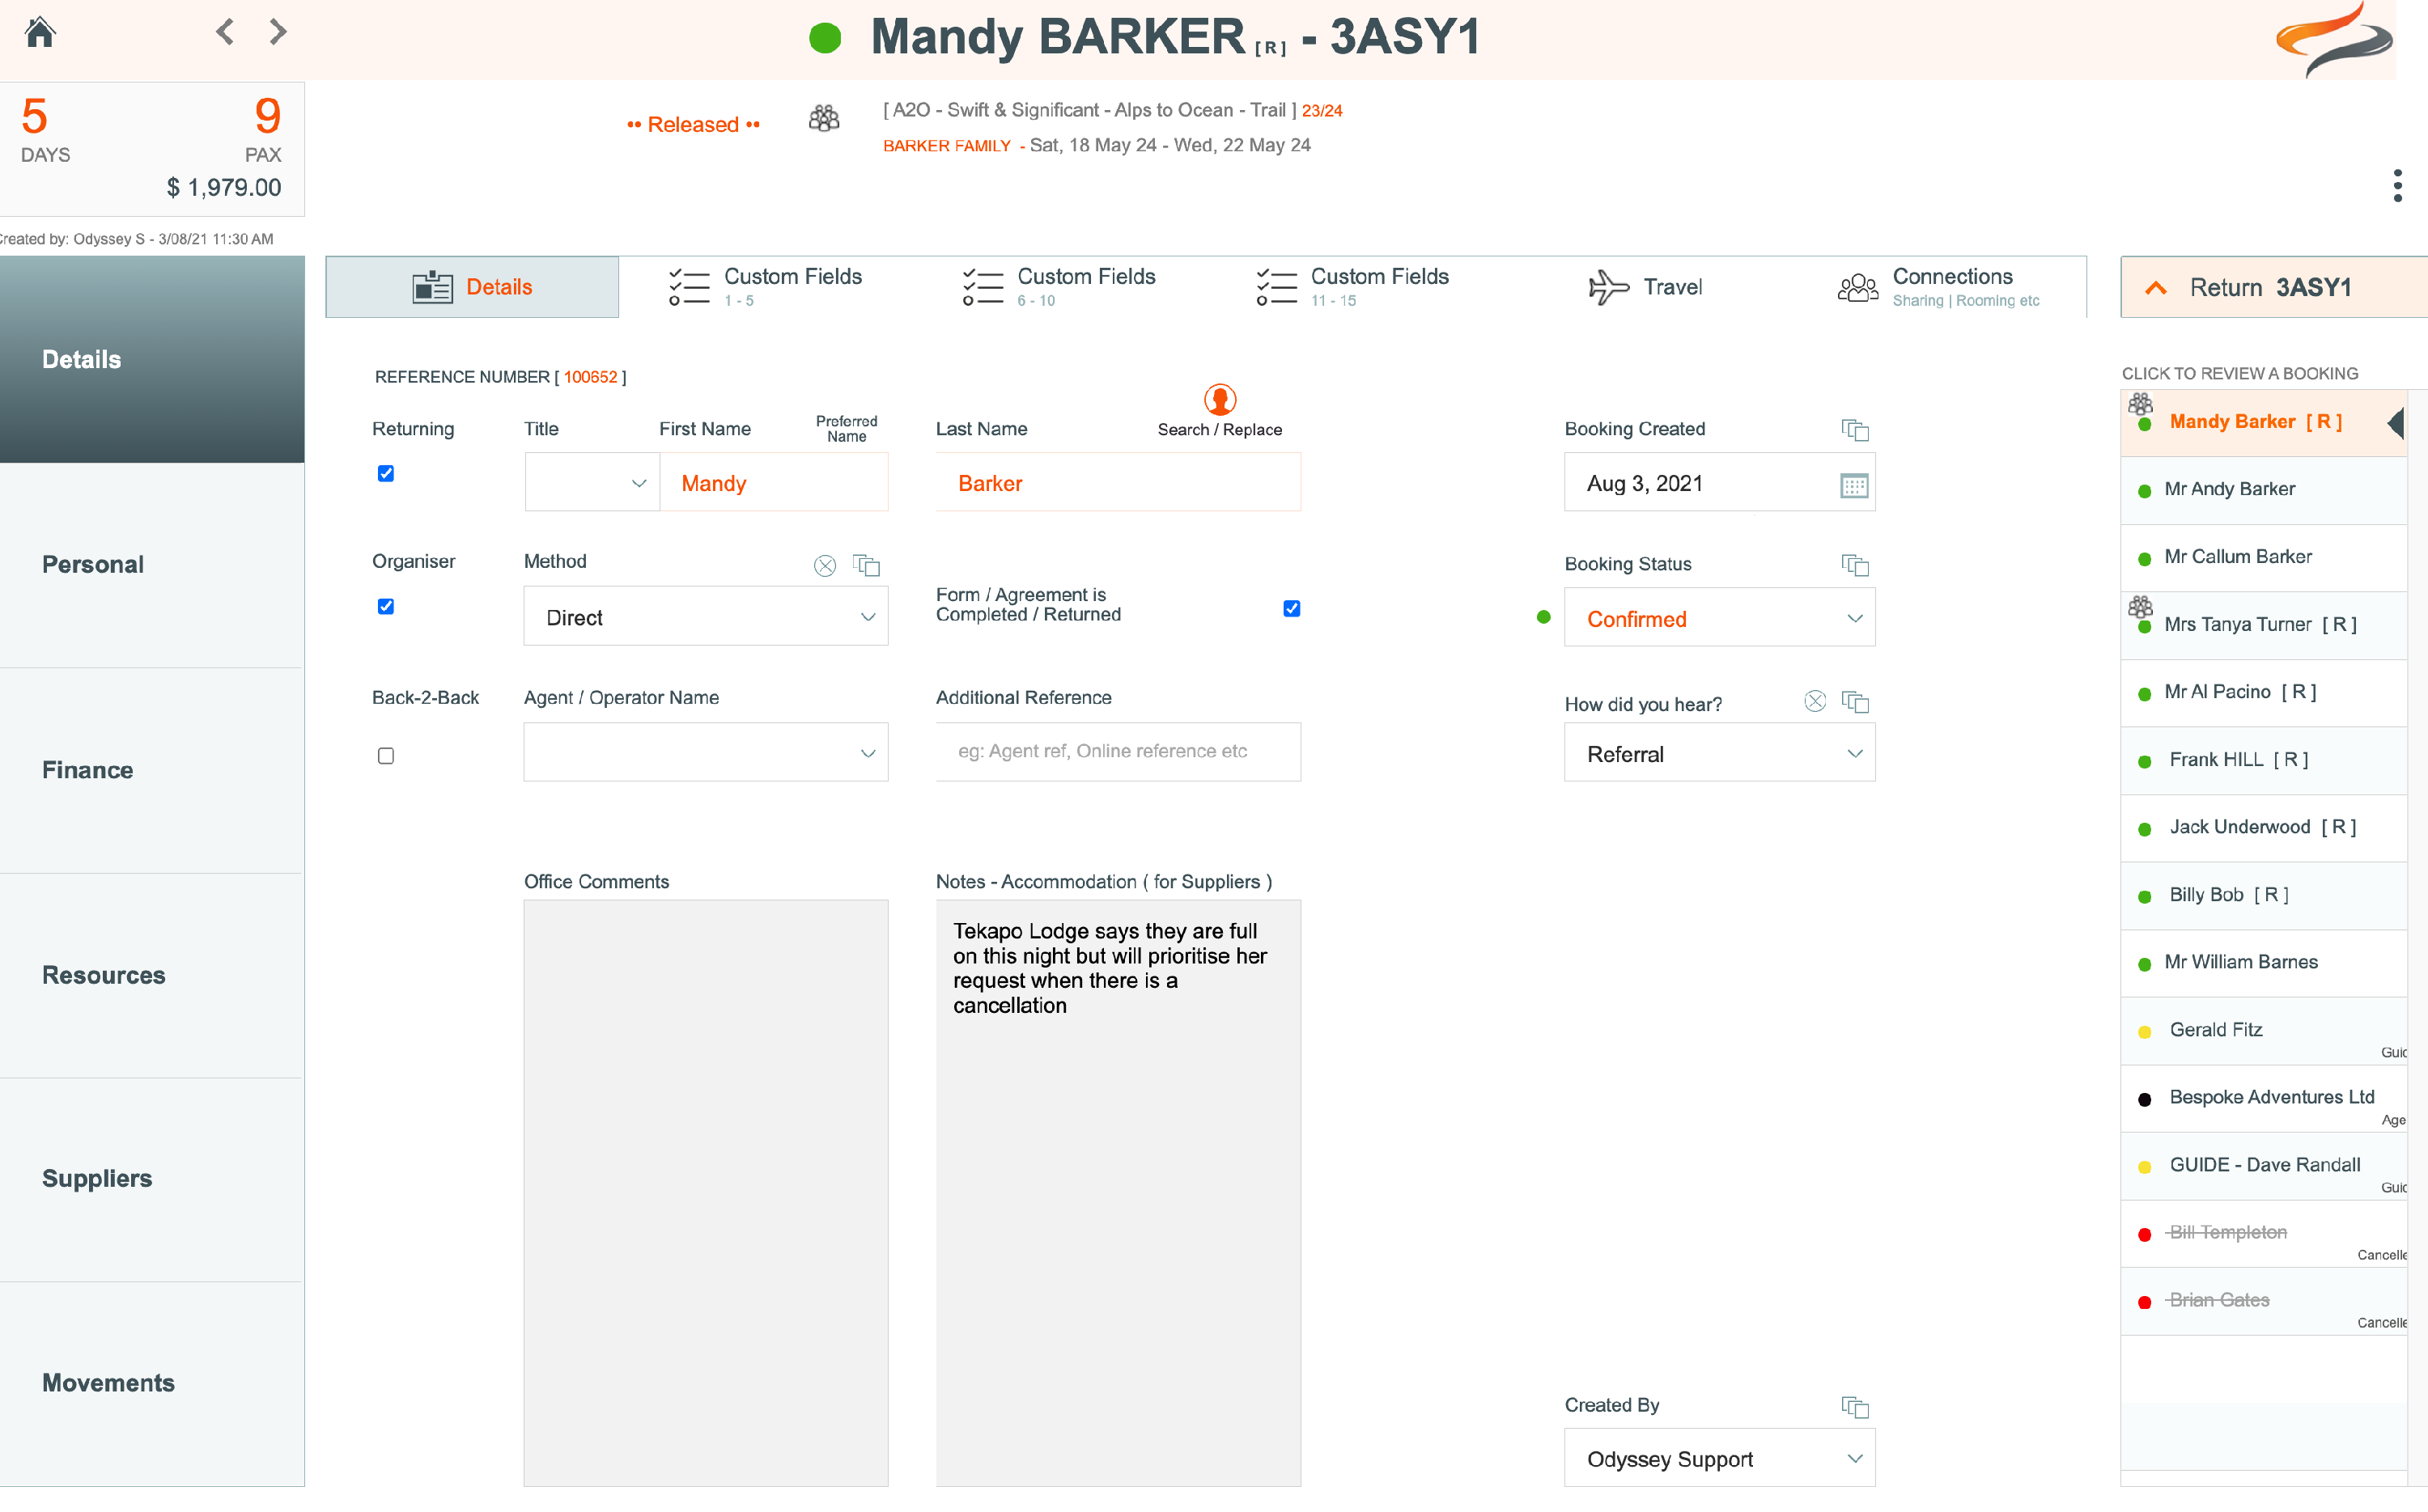Expand the Method dropdown showing Direct
Image resolution: width=2428 pixels, height=1512 pixels.
point(705,618)
